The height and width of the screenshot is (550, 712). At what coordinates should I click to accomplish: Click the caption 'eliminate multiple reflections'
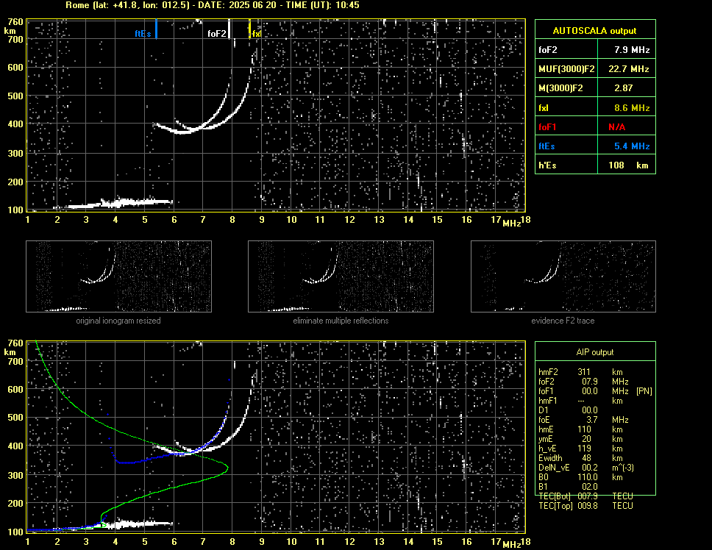click(341, 321)
